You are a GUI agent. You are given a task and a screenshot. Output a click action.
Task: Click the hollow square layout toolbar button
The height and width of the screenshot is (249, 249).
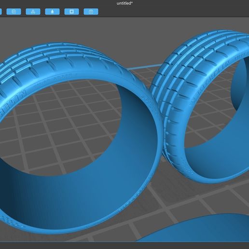(71, 12)
